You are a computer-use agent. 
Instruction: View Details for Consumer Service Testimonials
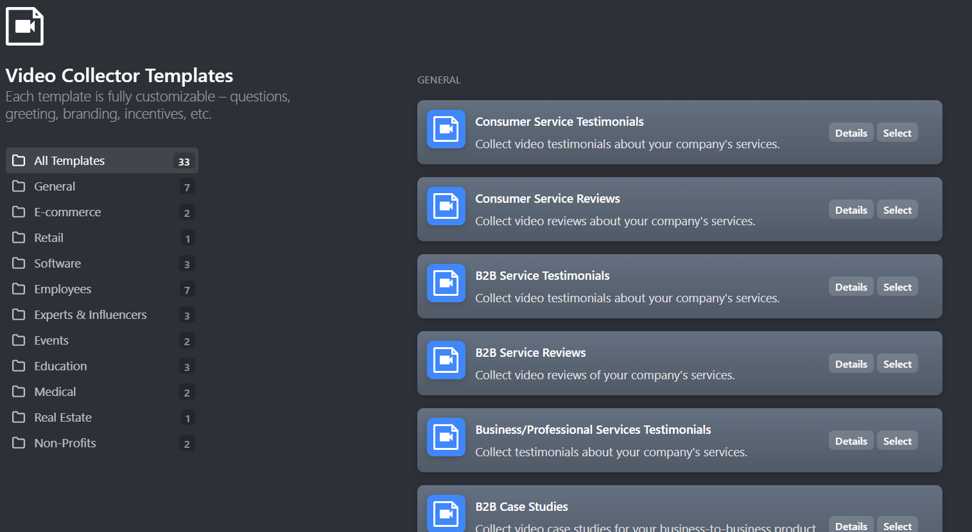[x=851, y=133]
